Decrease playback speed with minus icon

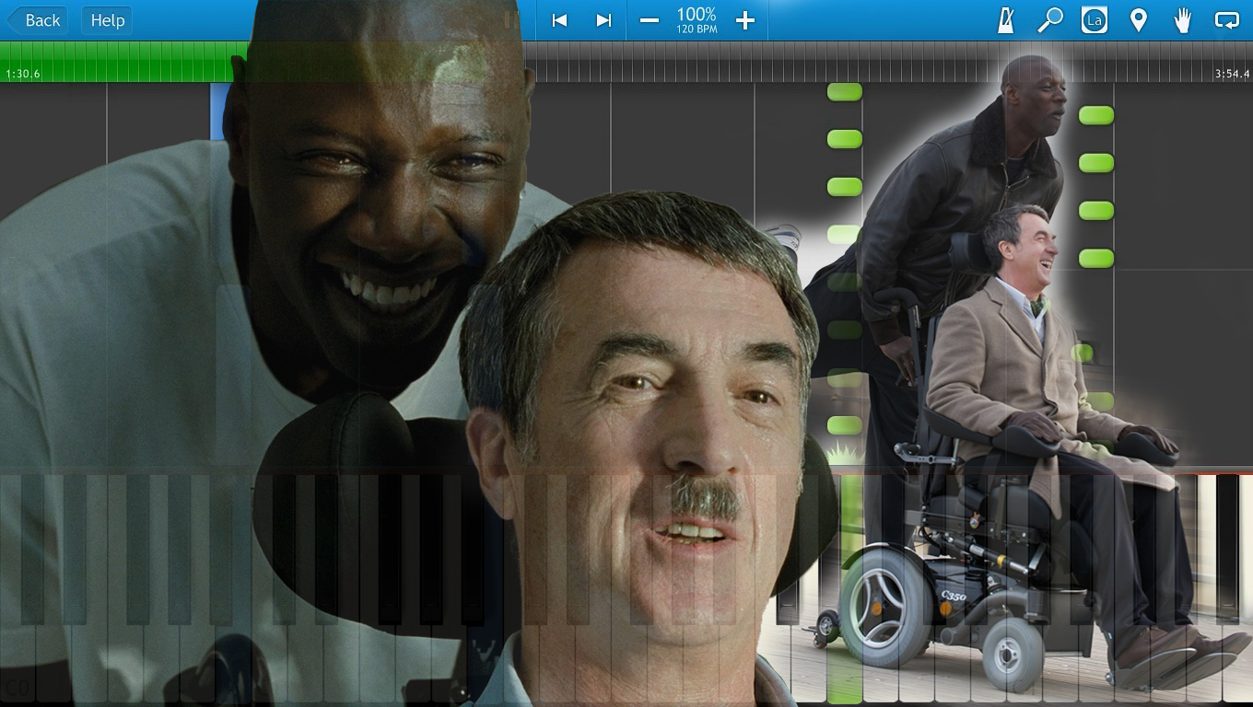tap(650, 20)
